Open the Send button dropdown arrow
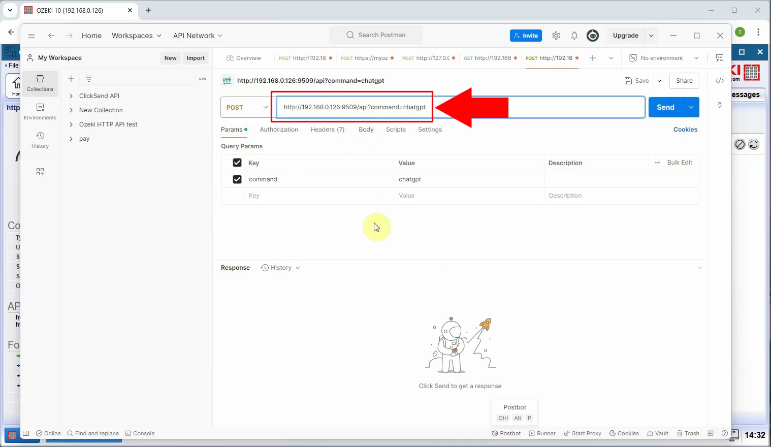Screen dimensions: 771x447 pyautogui.click(x=691, y=107)
